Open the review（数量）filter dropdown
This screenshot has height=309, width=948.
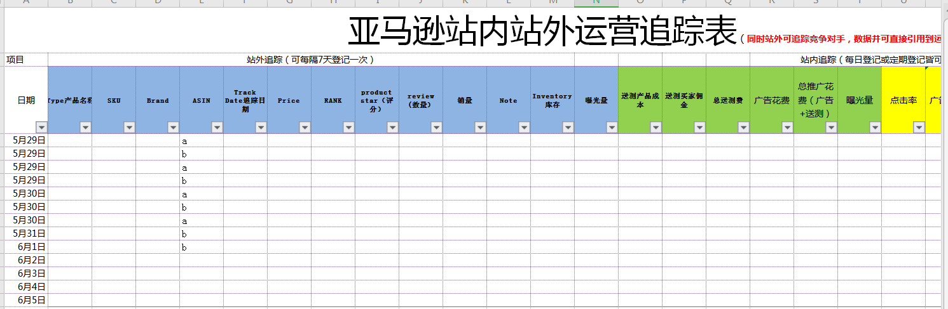[436, 127]
